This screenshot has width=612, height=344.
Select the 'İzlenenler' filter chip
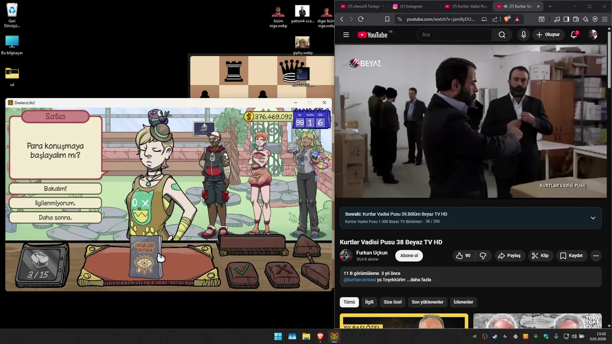click(x=463, y=302)
